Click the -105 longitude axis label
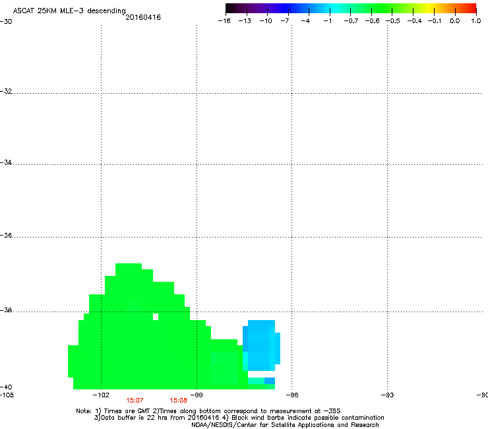488x429 pixels. pyautogui.click(x=7, y=395)
